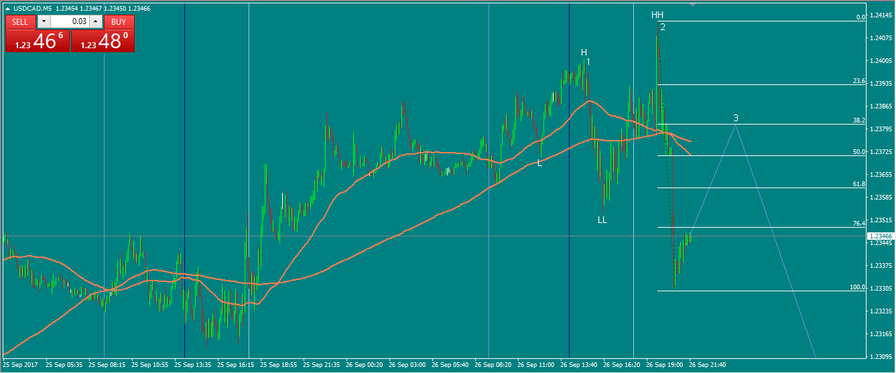Click the Fibonacci 100.0 level label
The image size is (896, 373).
(x=858, y=287)
